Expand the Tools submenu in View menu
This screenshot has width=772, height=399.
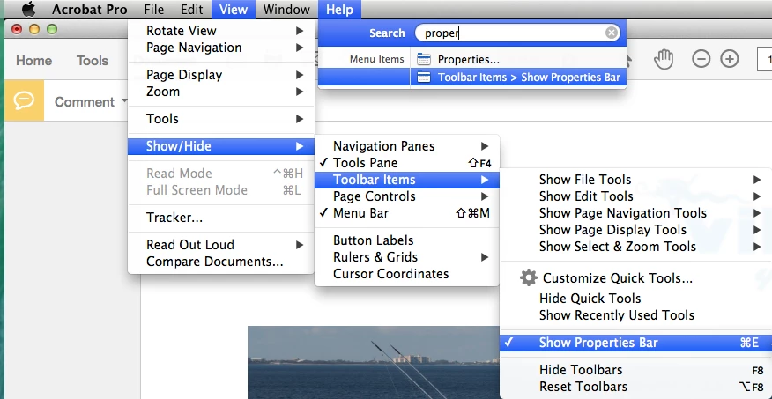click(x=221, y=119)
